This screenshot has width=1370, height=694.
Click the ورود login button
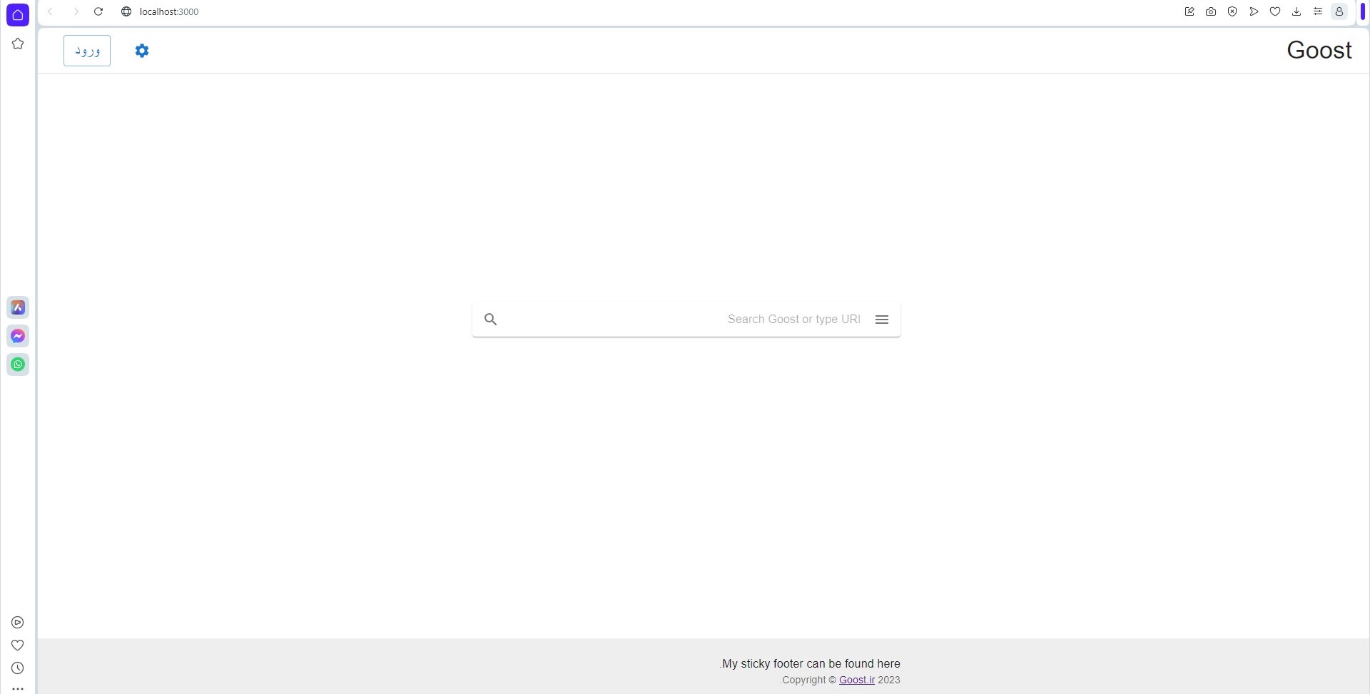87,51
